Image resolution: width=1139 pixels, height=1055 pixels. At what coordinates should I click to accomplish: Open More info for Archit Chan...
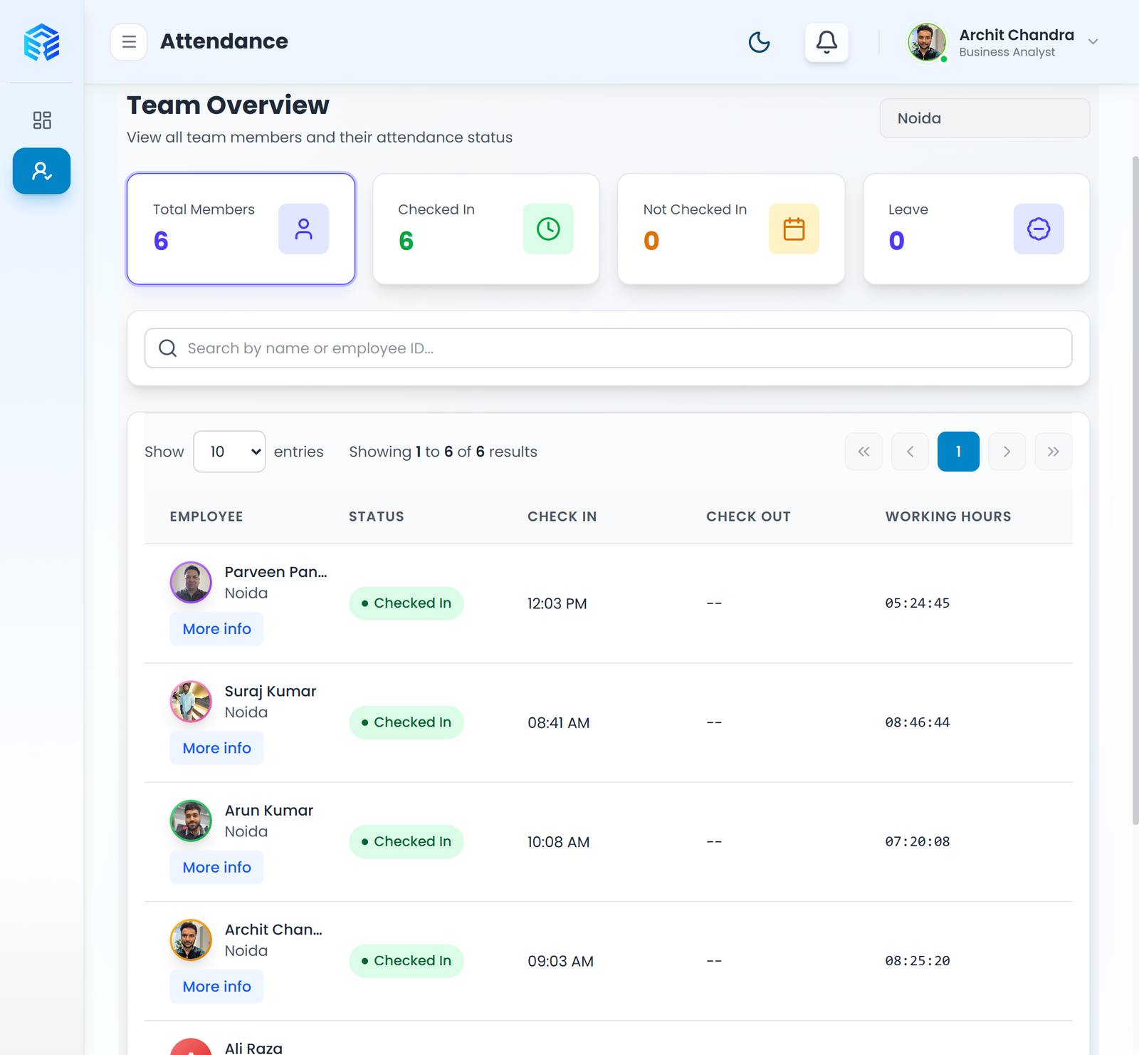216,987
